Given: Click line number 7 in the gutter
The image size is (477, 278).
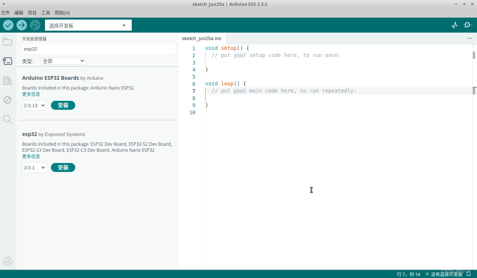Looking at the screenshot, I should (x=194, y=91).
